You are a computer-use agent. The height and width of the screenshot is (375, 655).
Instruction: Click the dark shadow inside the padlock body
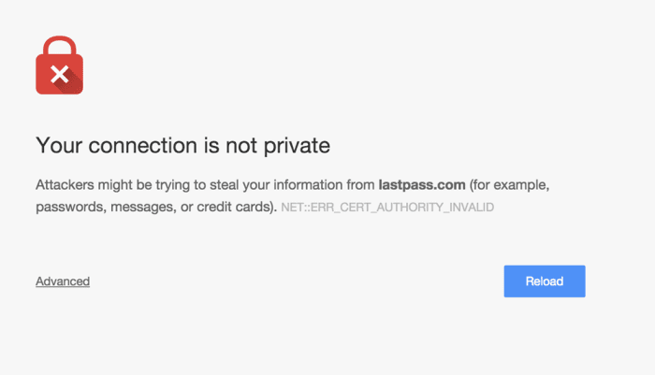click(x=70, y=83)
